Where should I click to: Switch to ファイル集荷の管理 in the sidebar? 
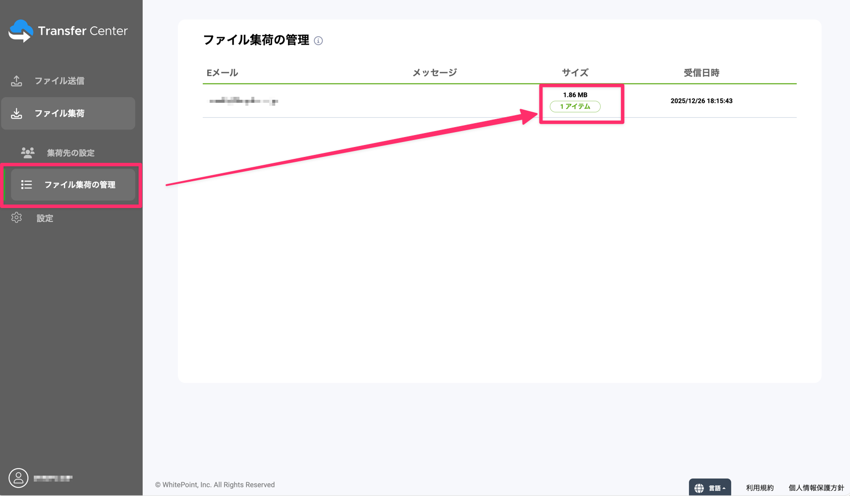coord(81,185)
